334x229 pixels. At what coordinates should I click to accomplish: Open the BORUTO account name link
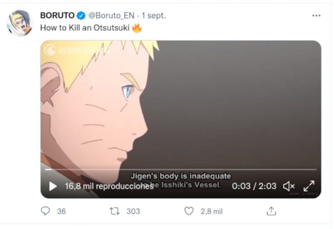point(57,16)
